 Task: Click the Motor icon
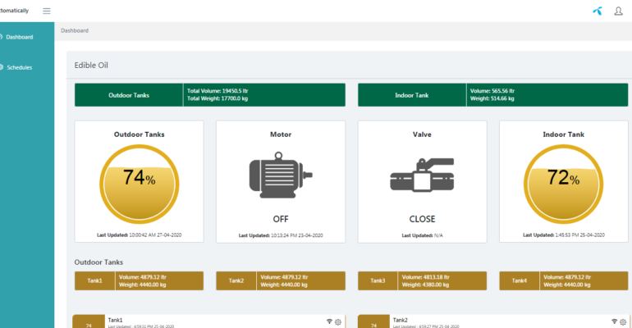click(x=281, y=175)
